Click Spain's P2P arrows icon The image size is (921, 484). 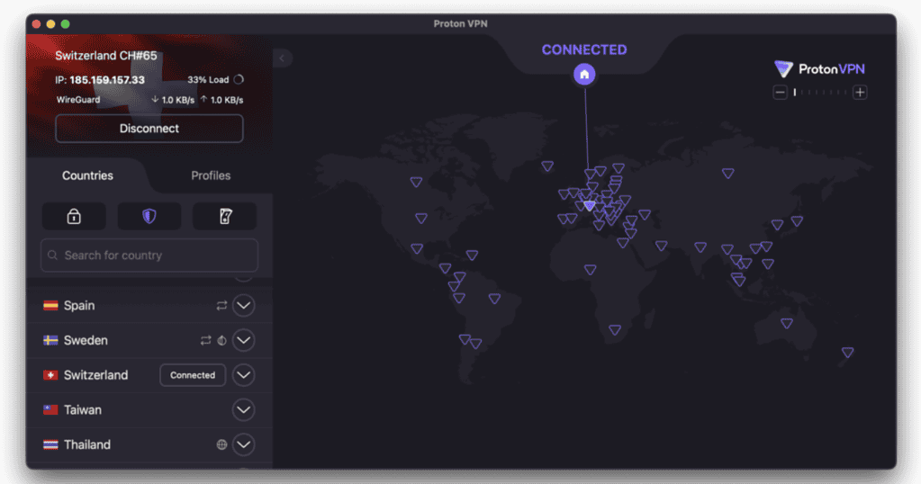coord(221,306)
